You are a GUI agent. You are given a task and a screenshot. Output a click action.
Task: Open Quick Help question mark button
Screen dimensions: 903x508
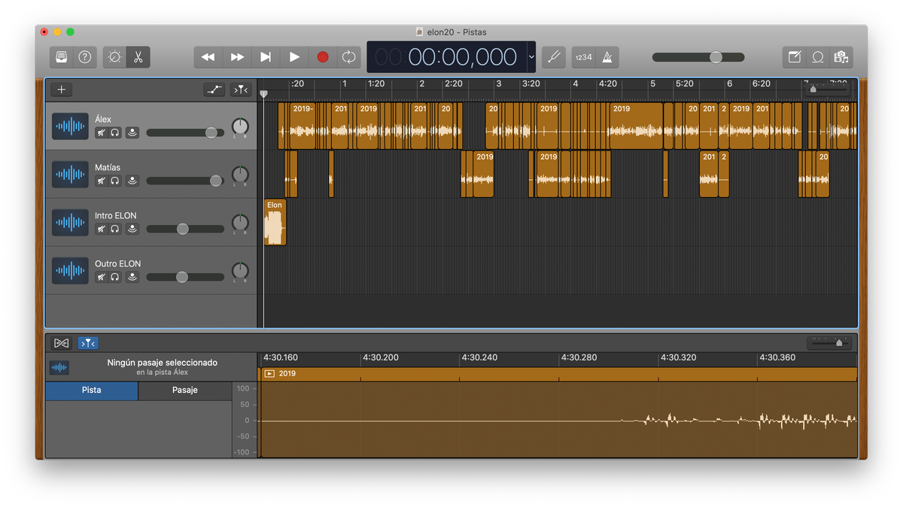pyautogui.click(x=85, y=57)
